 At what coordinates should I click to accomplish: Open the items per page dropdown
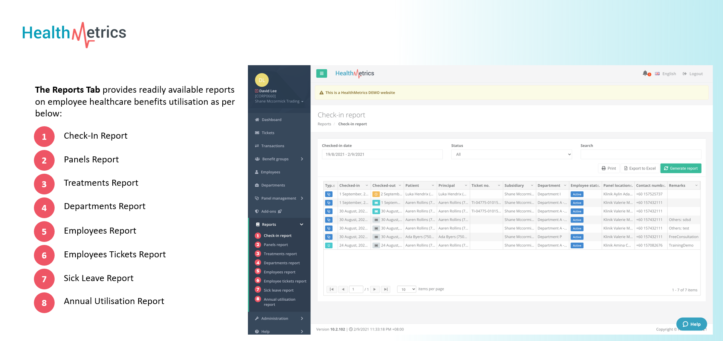(407, 289)
